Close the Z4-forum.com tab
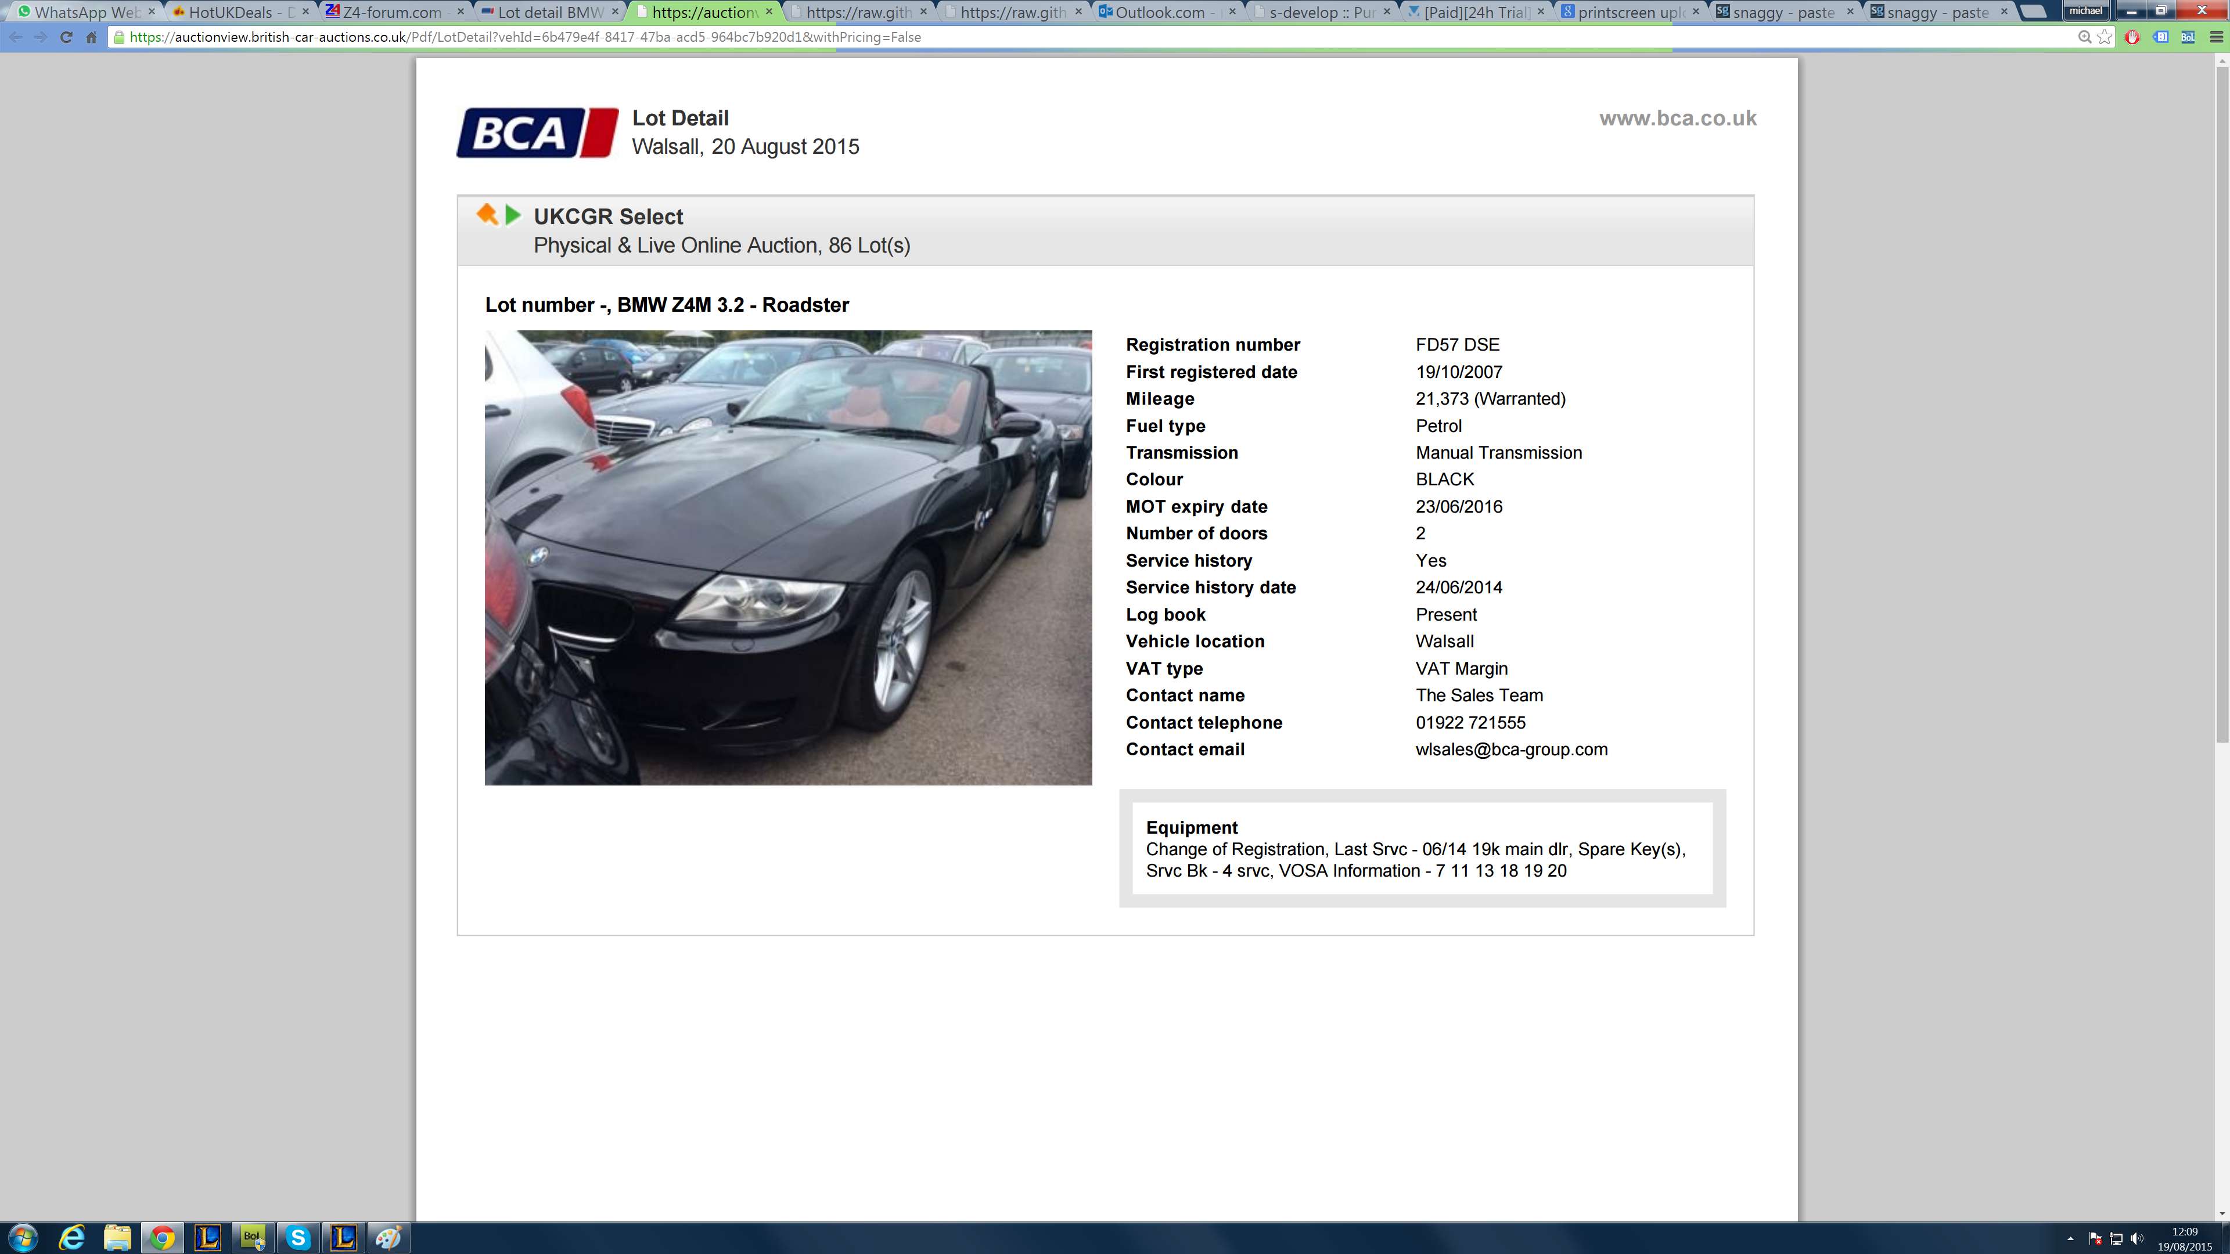The width and height of the screenshot is (2230, 1254). click(x=461, y=11)
